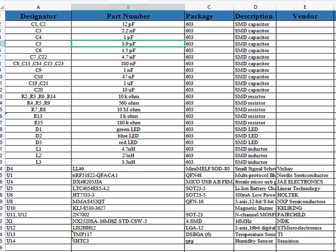336x252 pixels.
Task: Select the column A header
Action: coord(38,7)
